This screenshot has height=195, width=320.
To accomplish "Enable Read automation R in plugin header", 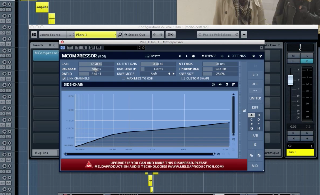I will [x=77, y=47].
